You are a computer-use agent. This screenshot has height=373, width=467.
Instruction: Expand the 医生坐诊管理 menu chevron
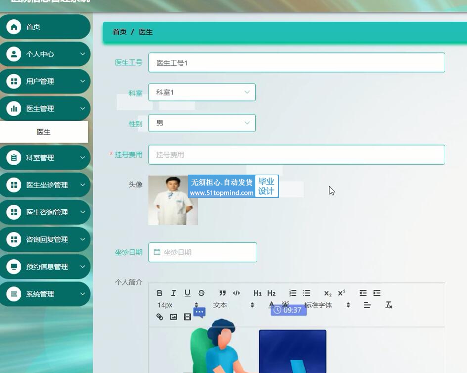(83, 185)
